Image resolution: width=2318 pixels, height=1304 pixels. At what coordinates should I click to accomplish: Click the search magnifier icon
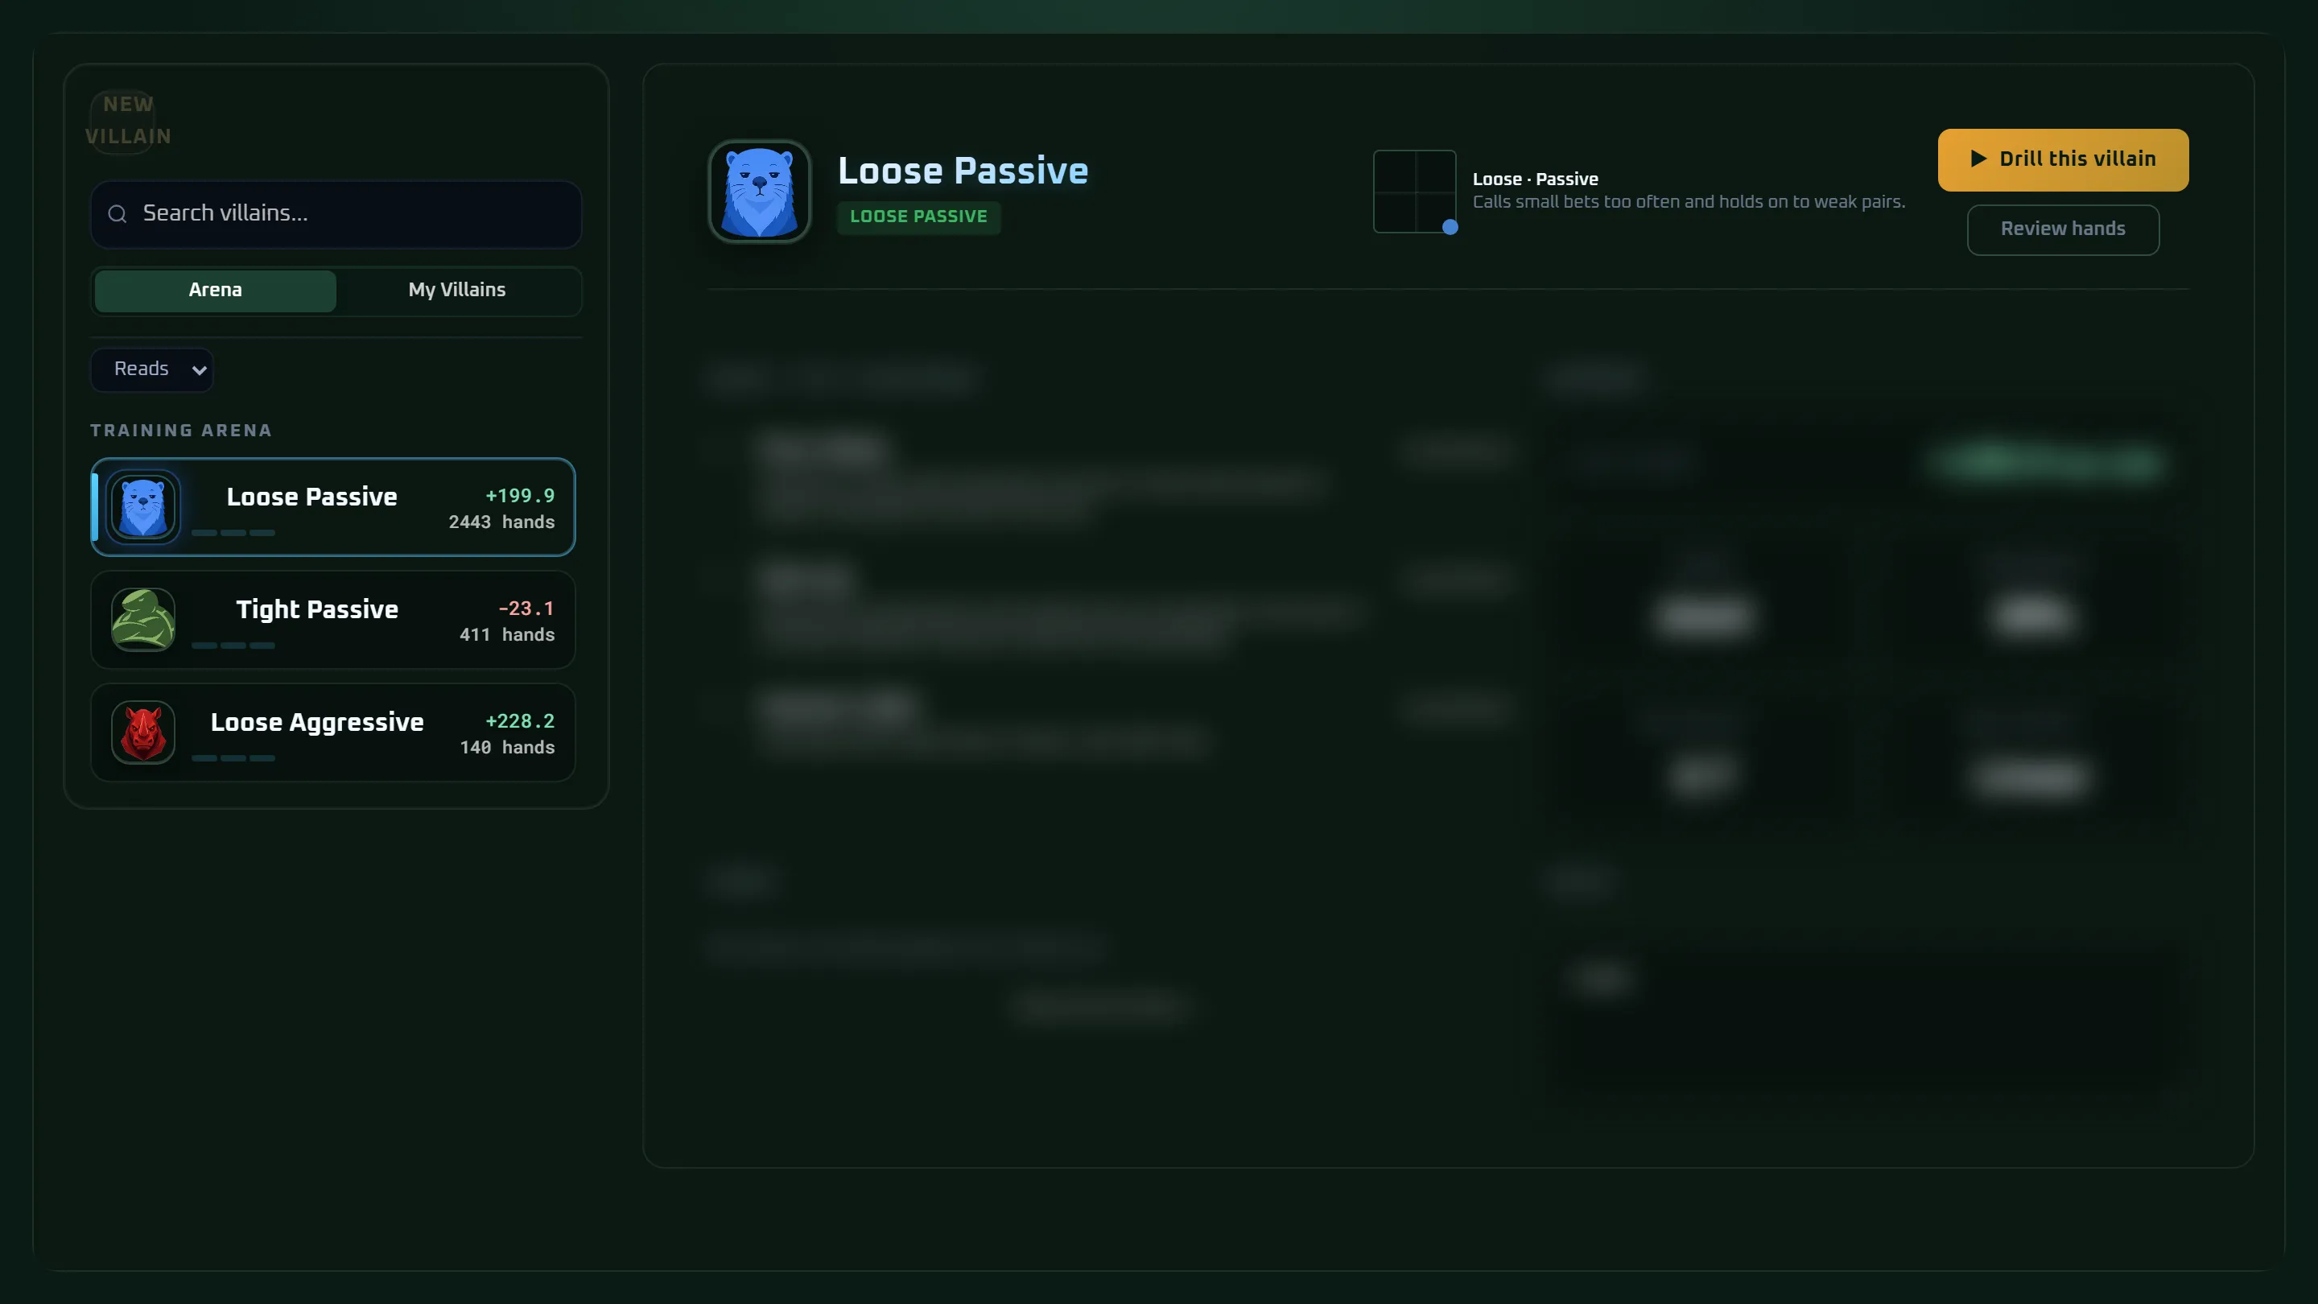pos(117,213)
